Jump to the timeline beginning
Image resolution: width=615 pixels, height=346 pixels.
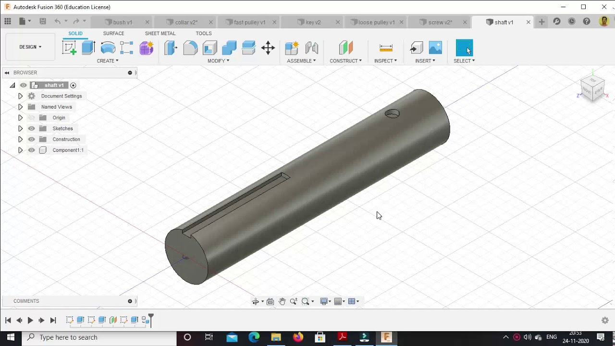[x=8, y=320]
